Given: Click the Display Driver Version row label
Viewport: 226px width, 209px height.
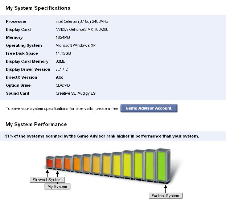Looking at the screenshot, I should click(28, 69).
